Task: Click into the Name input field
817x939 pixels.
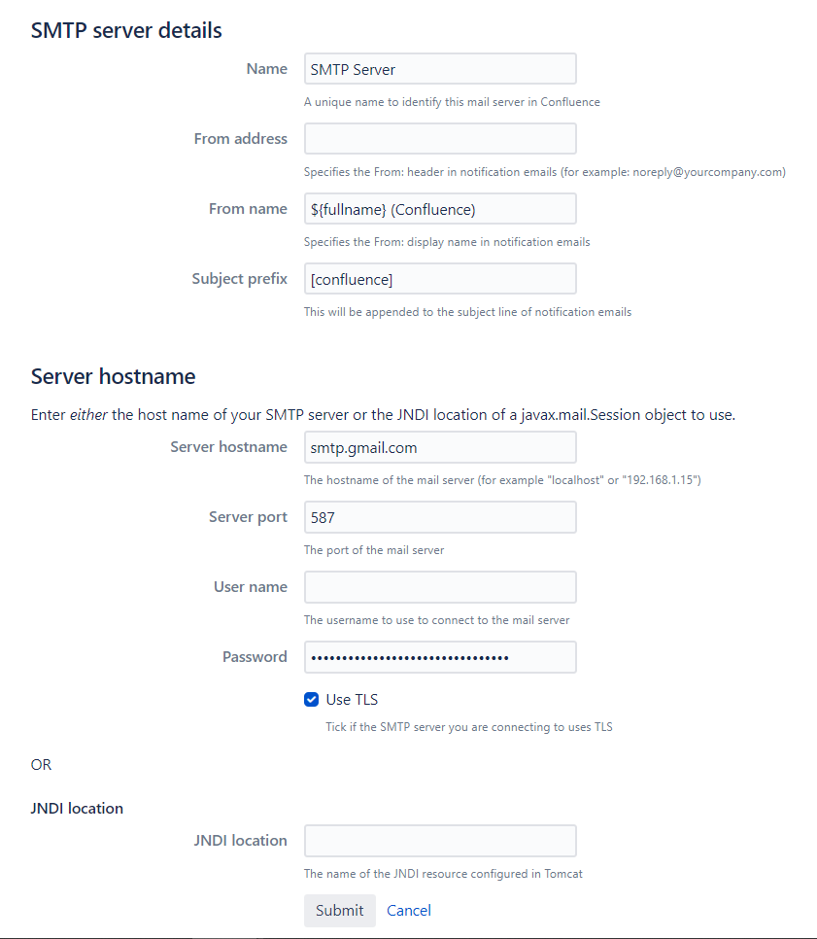Action: [x=439, y=68]
